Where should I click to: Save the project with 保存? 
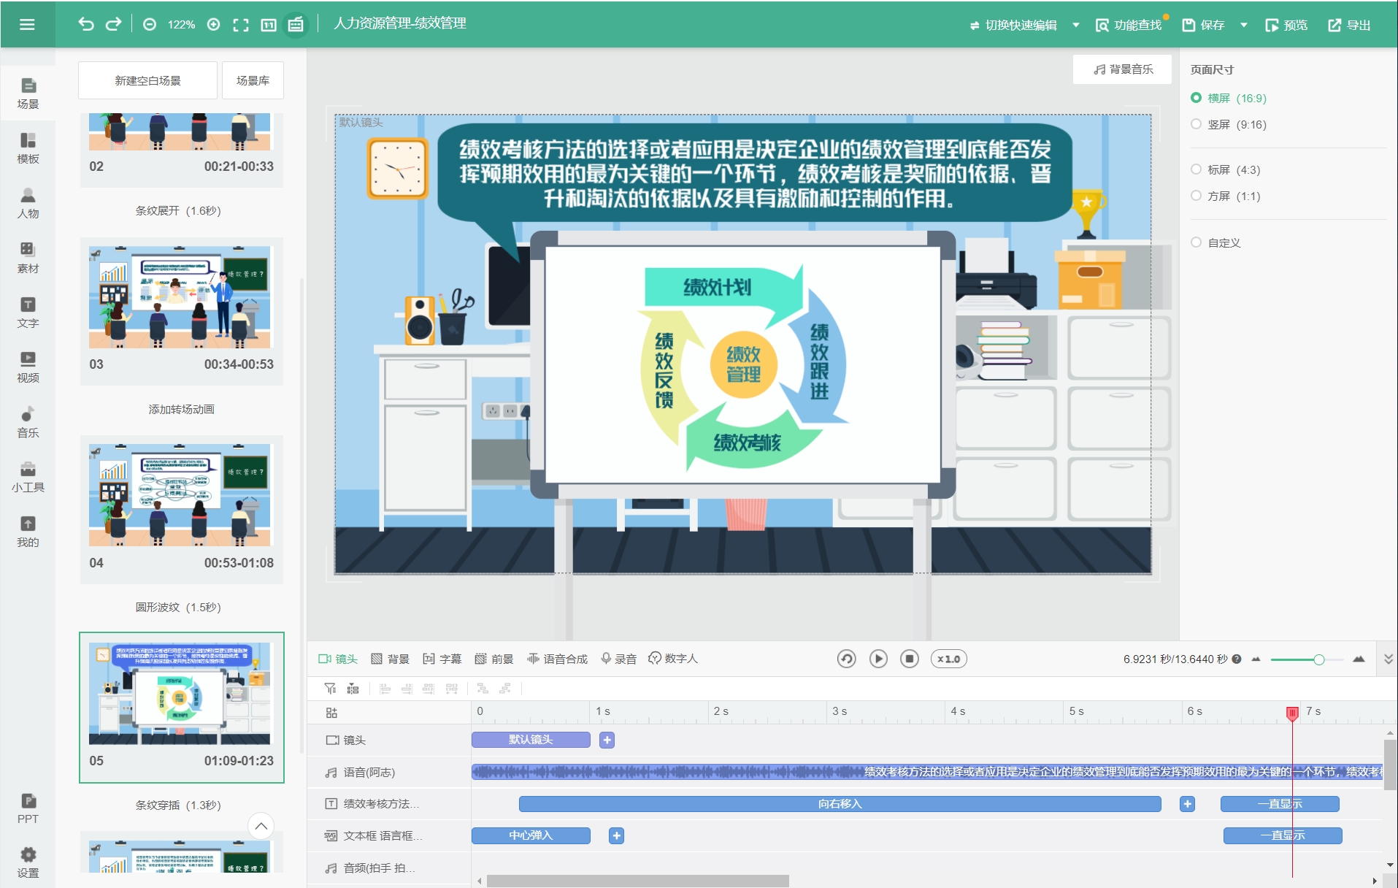(1203, 25)
